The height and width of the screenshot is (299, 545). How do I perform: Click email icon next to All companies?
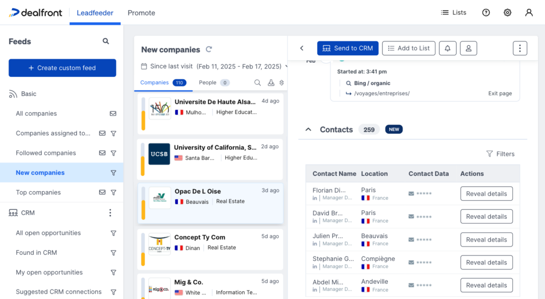coord(113,114)
